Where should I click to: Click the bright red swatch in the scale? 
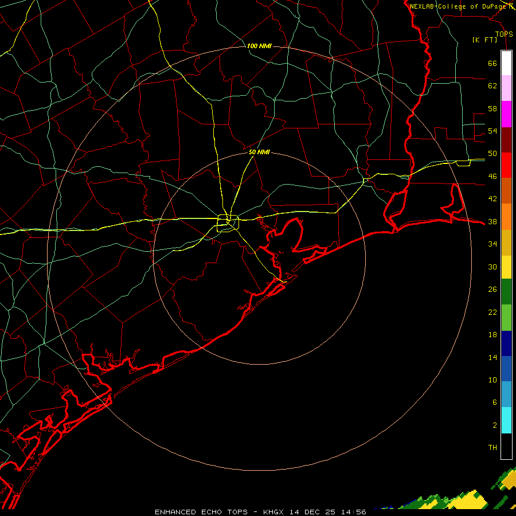point(506,165)
